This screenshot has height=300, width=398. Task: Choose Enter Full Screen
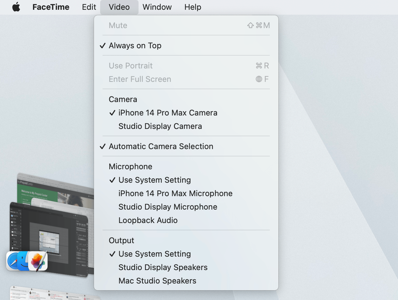tap(186, 79)
